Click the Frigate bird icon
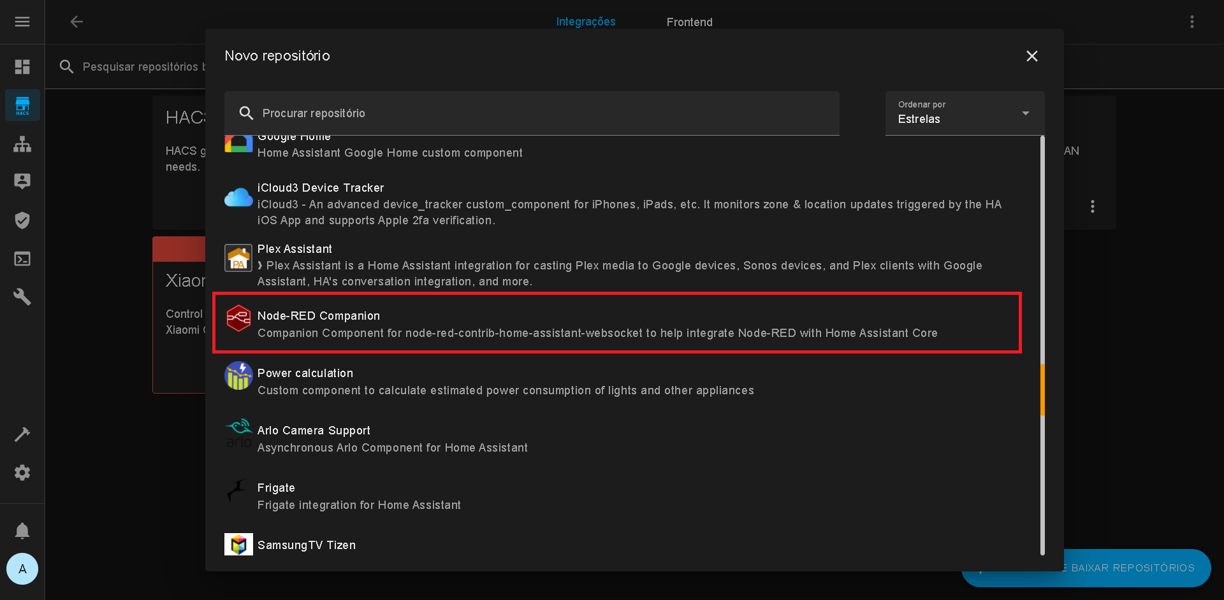This screenshot has width=1224, height=600. [x=238, y=490]
